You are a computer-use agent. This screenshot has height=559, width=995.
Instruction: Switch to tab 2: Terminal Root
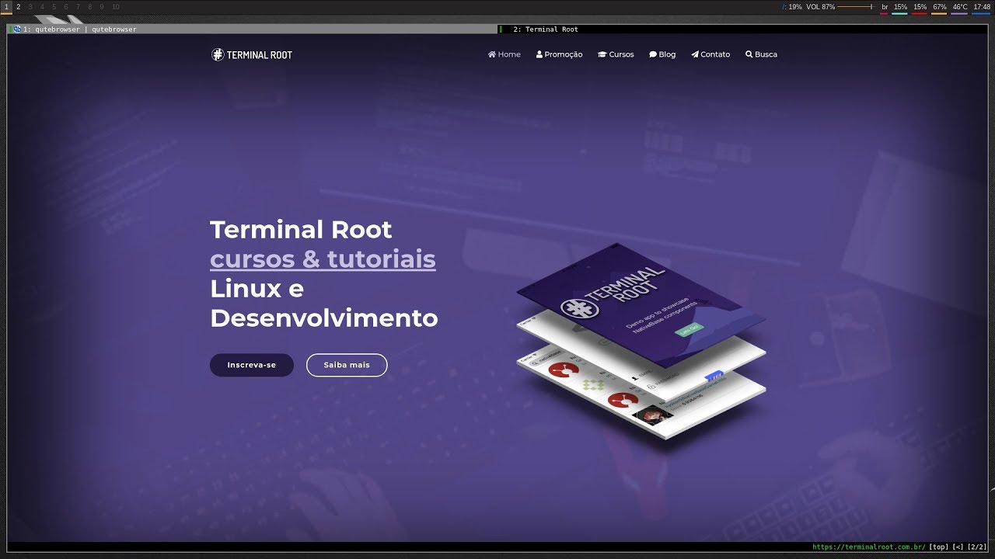pyautogui.click(x=742, y=30)
